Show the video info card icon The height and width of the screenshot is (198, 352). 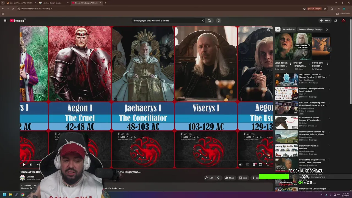click(x=268, y=30)
